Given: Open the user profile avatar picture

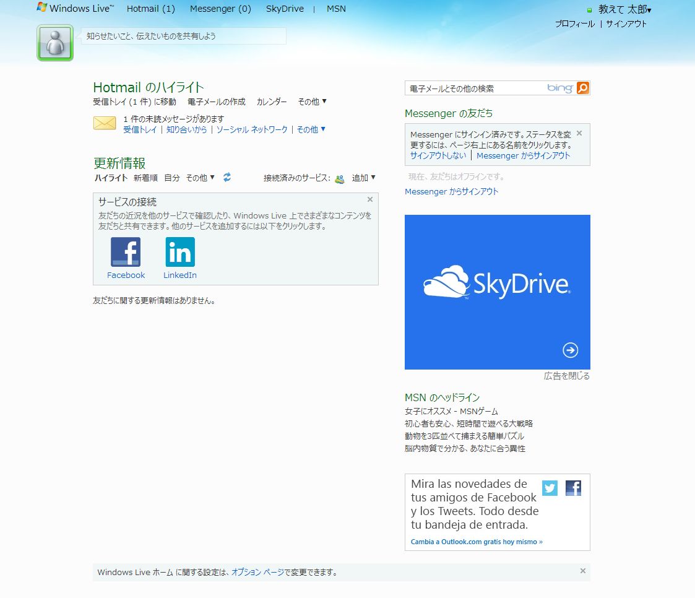Looking at the screenshot, I should click(x=55, y=43).
